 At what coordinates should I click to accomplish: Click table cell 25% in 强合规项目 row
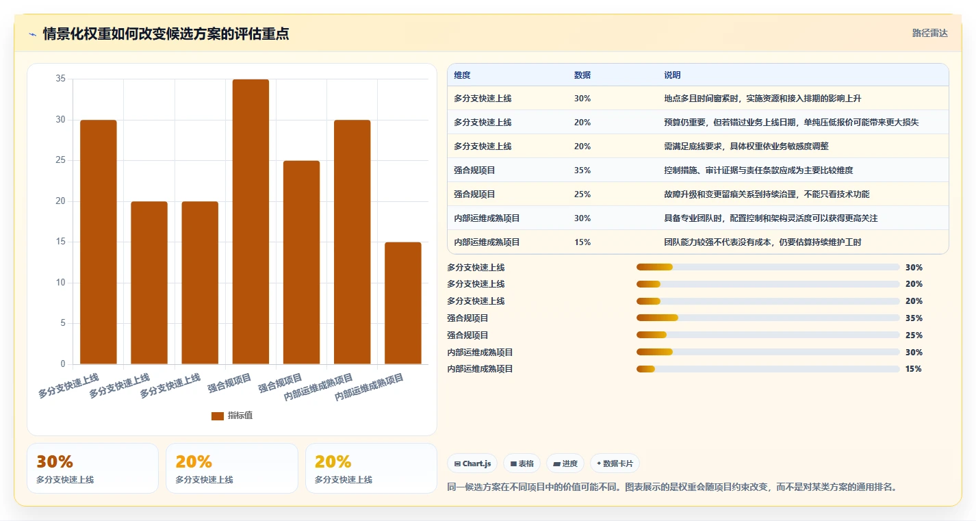click(582, 194)
